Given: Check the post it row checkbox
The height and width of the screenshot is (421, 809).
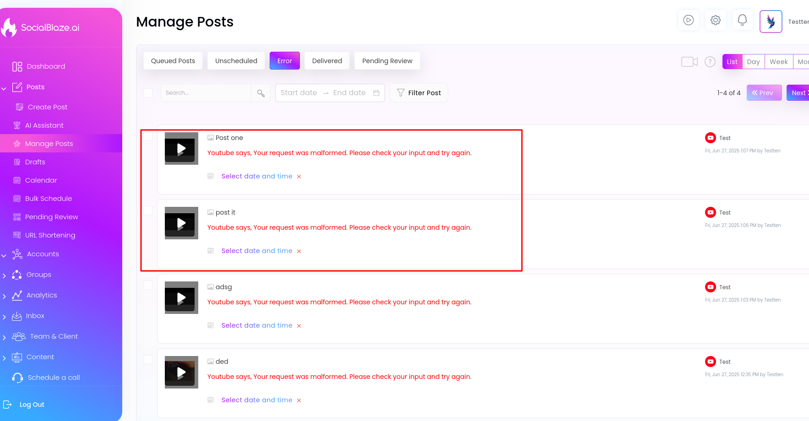Looking at the screenshot, I should coord(148,210).
